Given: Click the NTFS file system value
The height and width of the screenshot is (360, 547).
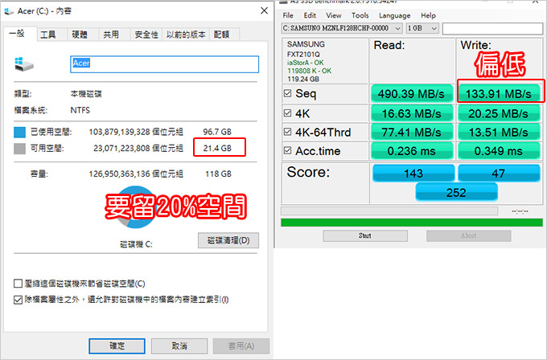Looking at the screenshot, I should coord(80,110).
